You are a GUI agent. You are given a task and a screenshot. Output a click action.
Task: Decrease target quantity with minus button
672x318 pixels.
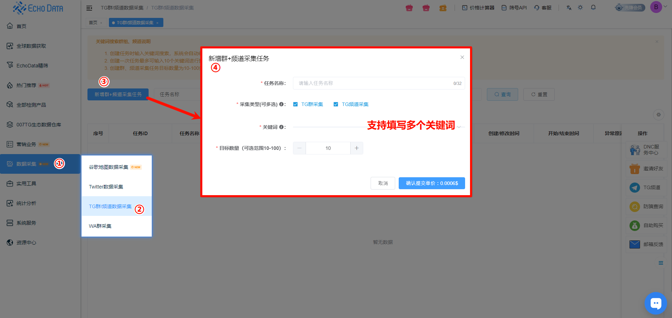tap(299, 148)
